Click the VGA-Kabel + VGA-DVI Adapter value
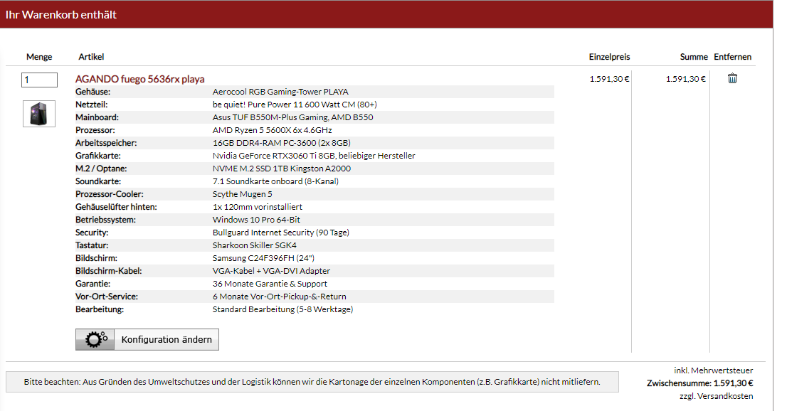The height and width of the screenshot is (411, 787). tap(272, 271)
